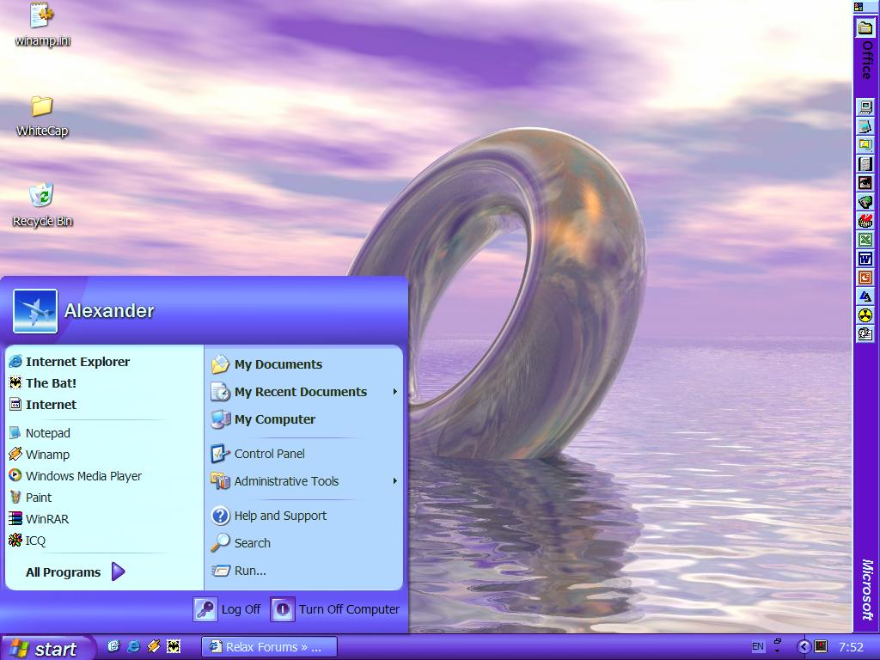
Task: Expand the Administrative Tools submenu
Action: pos(304,481)
